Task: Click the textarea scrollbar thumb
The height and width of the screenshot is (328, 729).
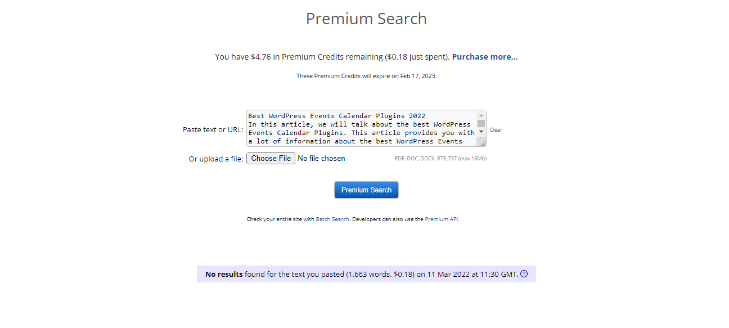Action: pyautogui.click(x=481, y=123)
